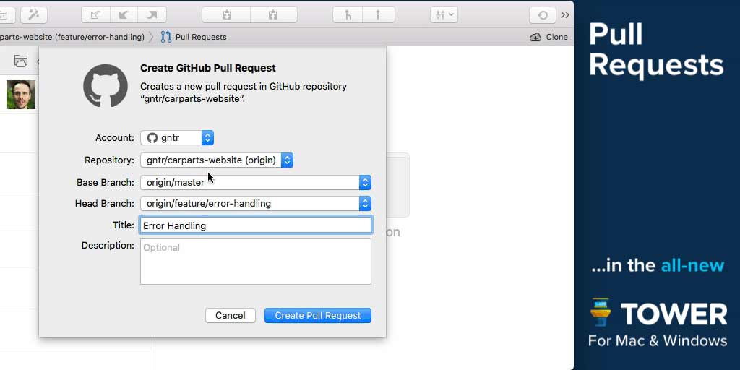The width and height of the screenshot is (740, 370).
Task: Click the Description text area
Action: click(255, 262)
